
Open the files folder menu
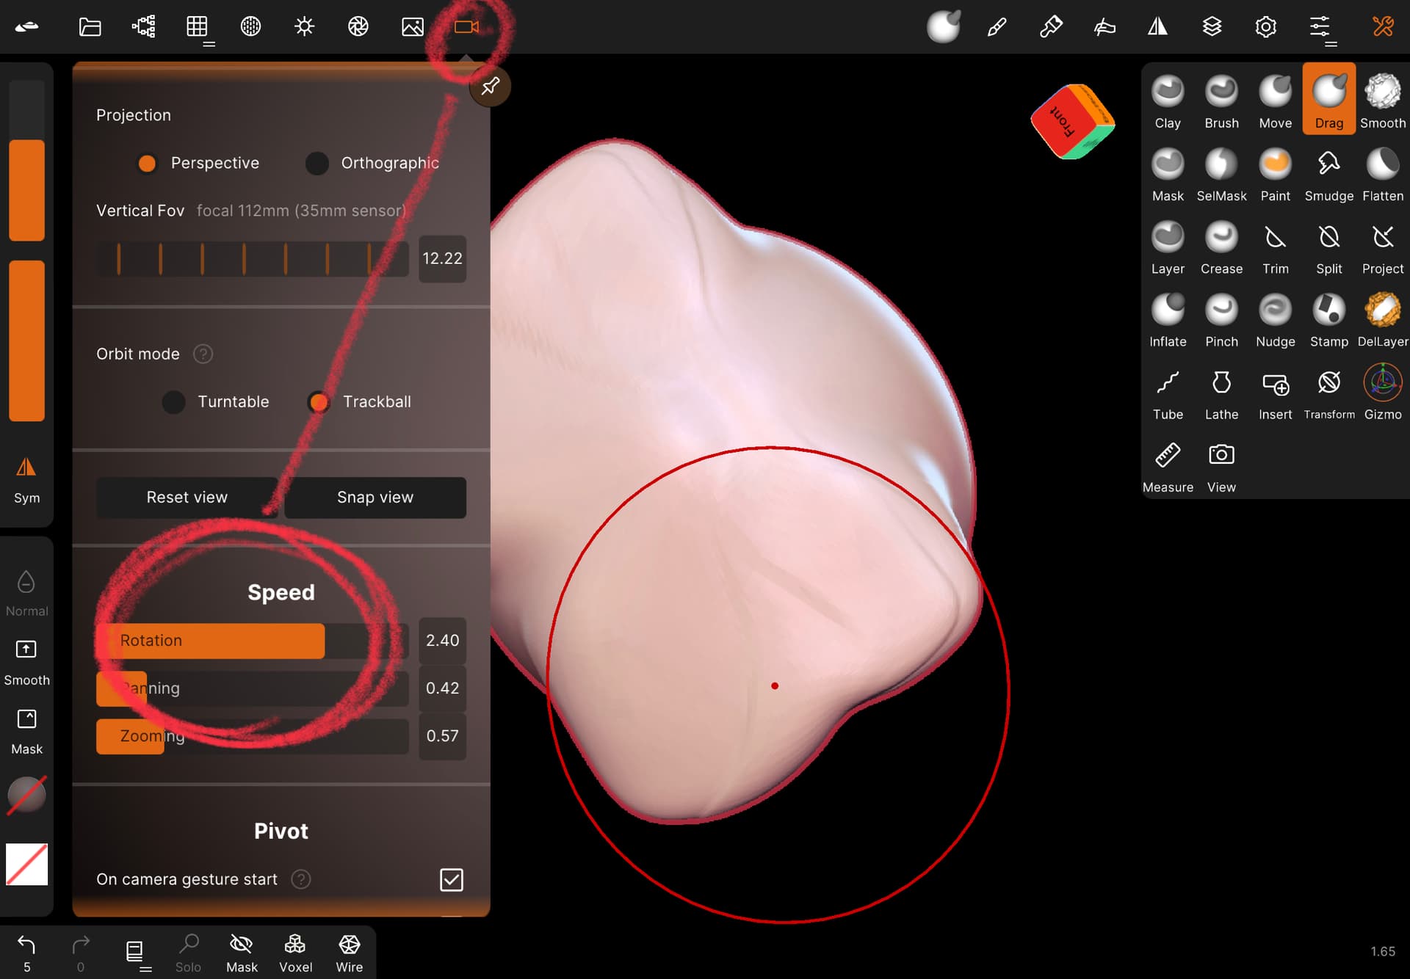pos(90,27)
